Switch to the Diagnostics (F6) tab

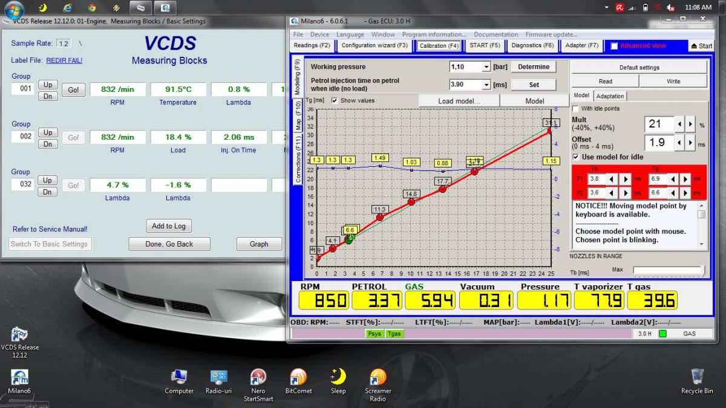click(532, 45)
